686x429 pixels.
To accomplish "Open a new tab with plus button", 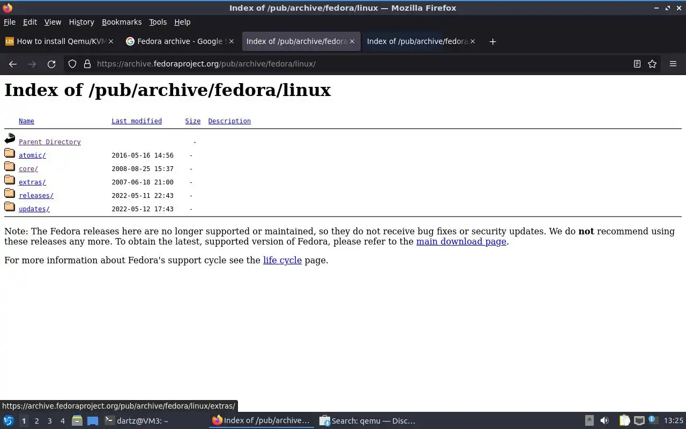I will [x=493, y=41].
